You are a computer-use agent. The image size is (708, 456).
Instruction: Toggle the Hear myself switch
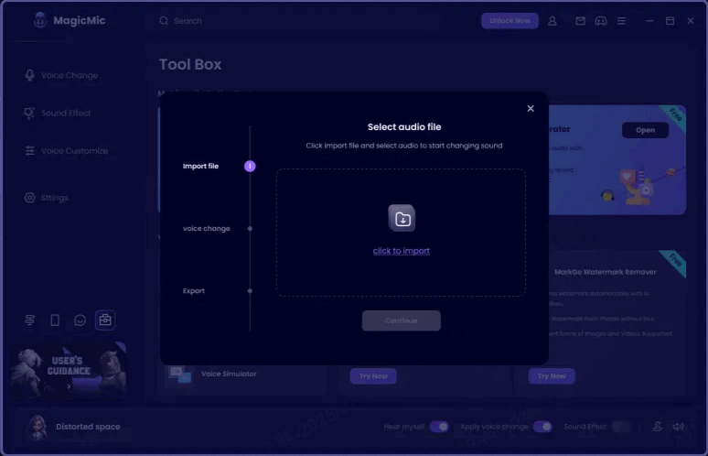click(x=439, y=427)
